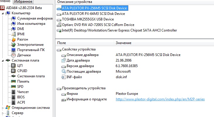Click the BIOS chip icon
This screenshot has height=117, width=214.
(x=13, y=97)
